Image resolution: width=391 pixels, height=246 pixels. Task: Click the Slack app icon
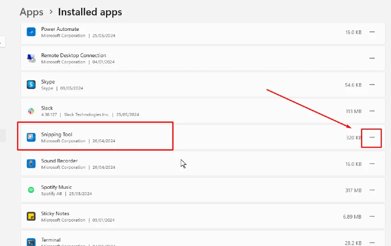(31, 111)
